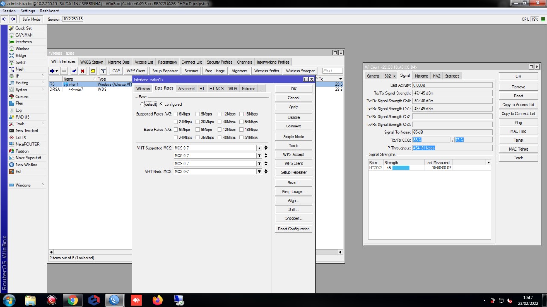Open Firefox from the taskbar
Viewport: 547px width, 307px height.
point(157,300)
